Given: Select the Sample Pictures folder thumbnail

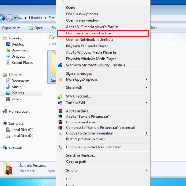Looking at the screenshot, I should 52,67.
